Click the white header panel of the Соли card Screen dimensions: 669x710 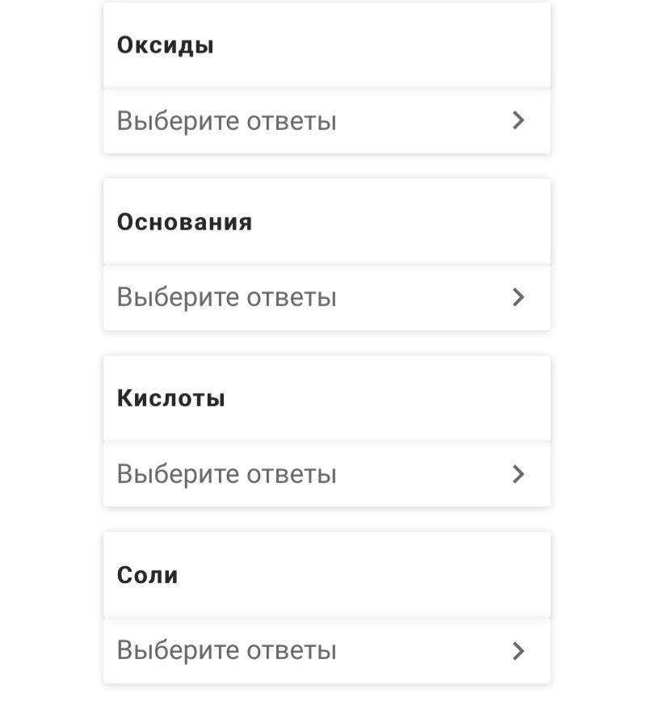click(x=364, y=575)
